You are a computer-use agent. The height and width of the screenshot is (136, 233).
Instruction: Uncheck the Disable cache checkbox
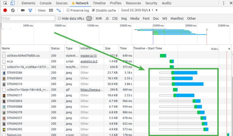pyautogui.click(x=93, y=10)
